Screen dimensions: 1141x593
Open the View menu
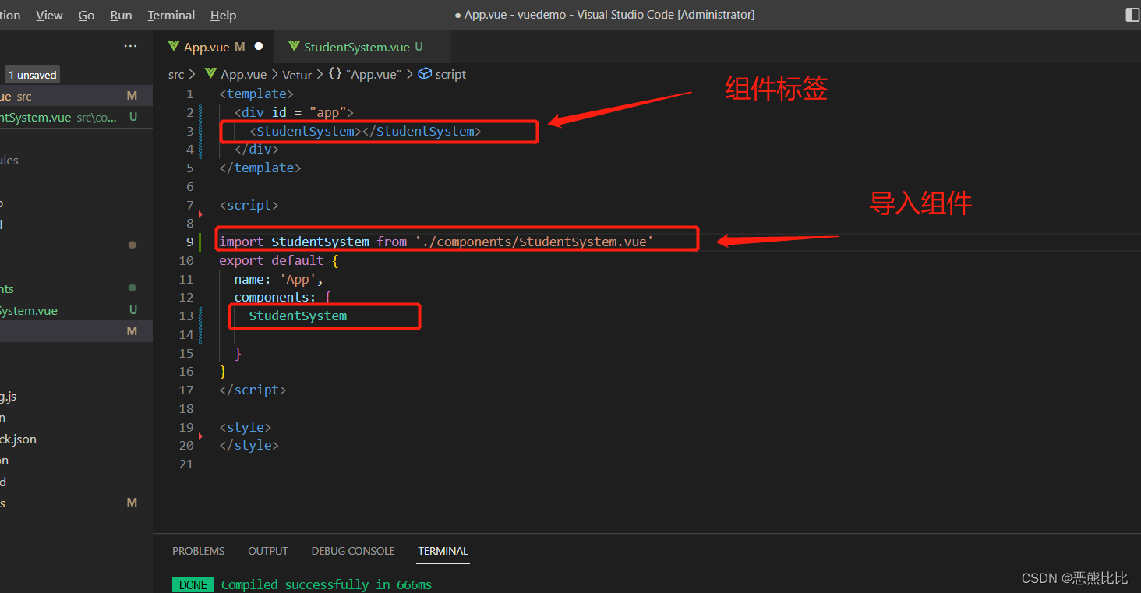[x=49, y=15]
